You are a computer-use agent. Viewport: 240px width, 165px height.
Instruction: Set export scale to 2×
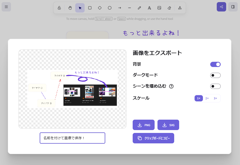pyautogui.click(x=207, y=98)
